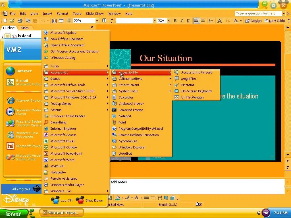Open Command Prompt
This screenshot has height=218, width=291.
[x=142, y=110]
